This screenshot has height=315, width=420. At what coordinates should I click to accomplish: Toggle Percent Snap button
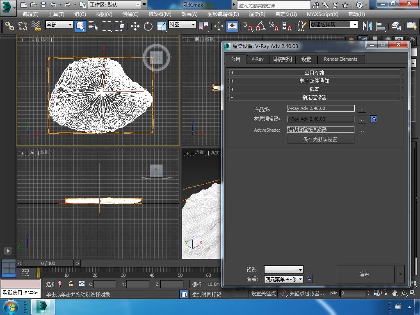point(274,26)
